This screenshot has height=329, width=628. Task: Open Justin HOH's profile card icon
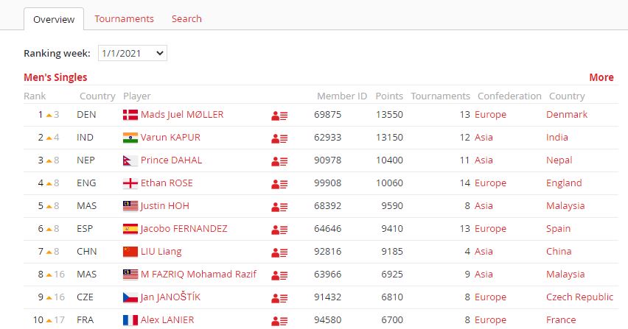click(279, 207)
